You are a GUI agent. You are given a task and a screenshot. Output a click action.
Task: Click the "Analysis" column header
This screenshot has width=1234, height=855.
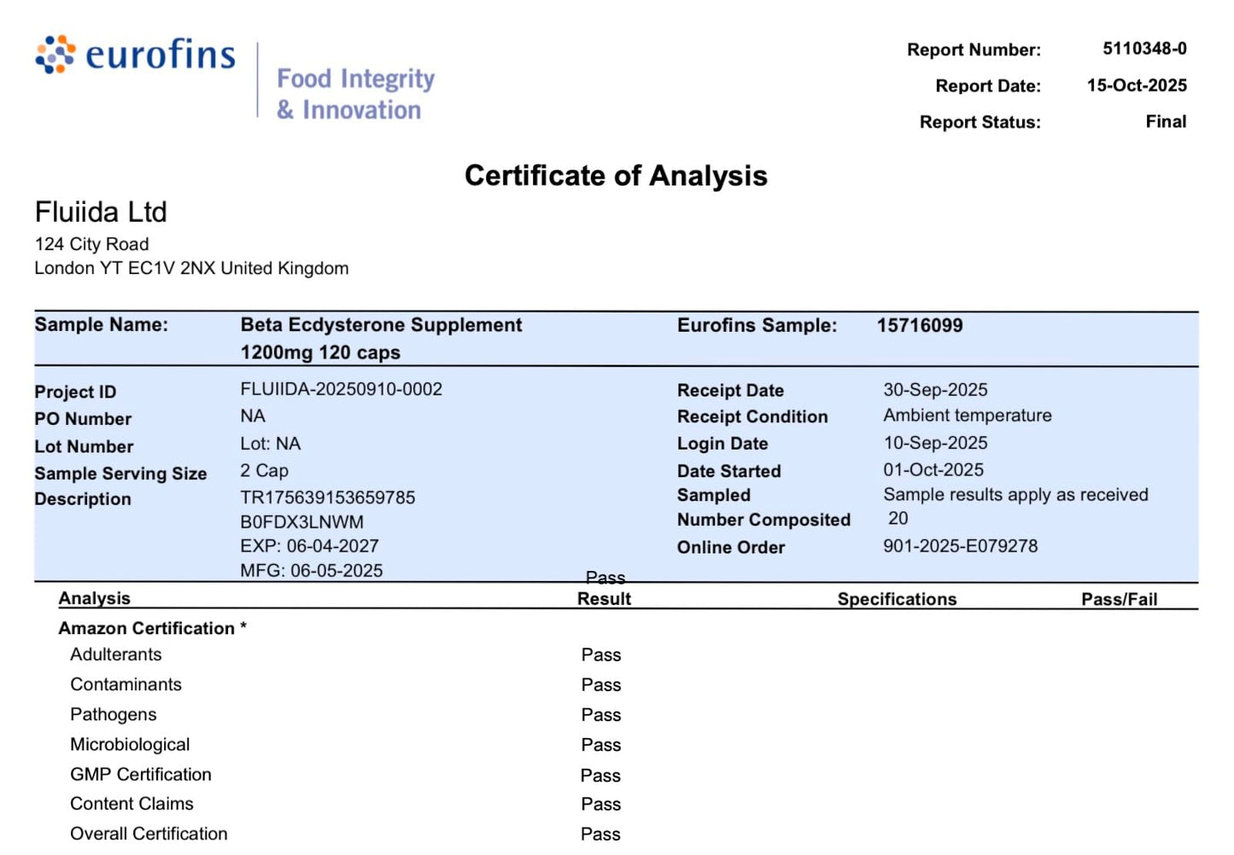94,598
